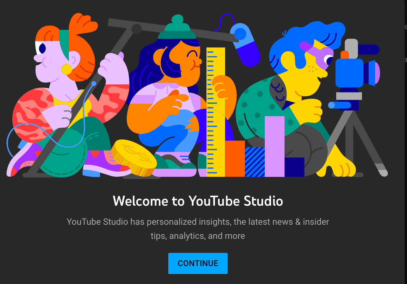Image resolution: width=407 pixels, height=284 pixels.
Task: Click the welcome illustration of creators
Action: point(197,95)
